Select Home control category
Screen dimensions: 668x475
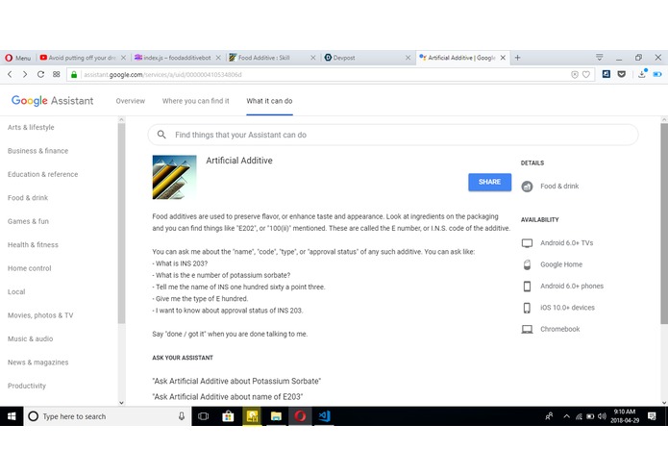[x=30, y=268]
